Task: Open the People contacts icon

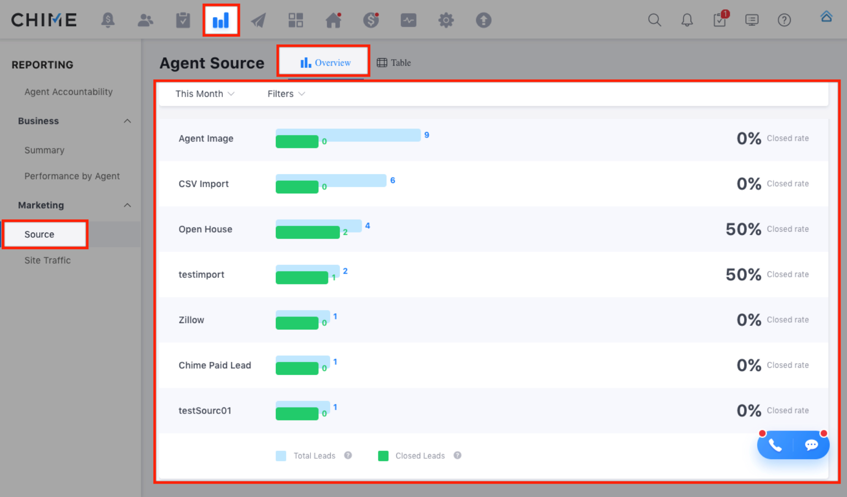Action: (x=145, y=20)
